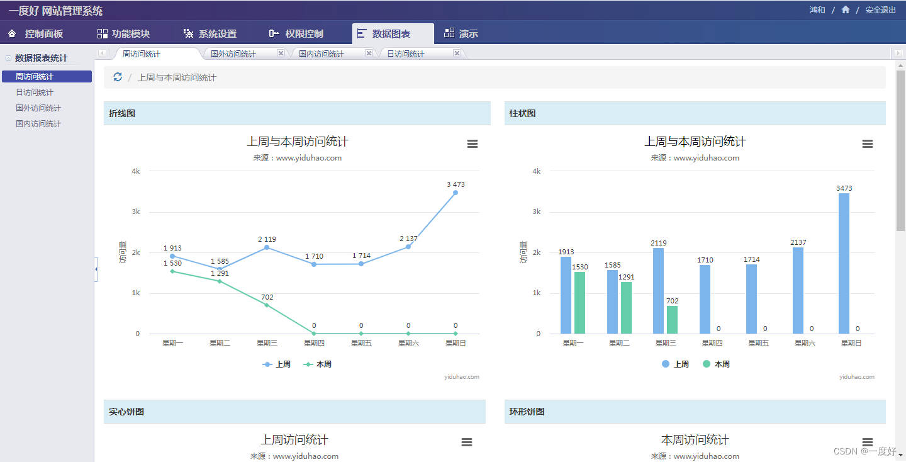Close the 国外访问统计 tab
The image size is (906, 462).
(281, 54)
